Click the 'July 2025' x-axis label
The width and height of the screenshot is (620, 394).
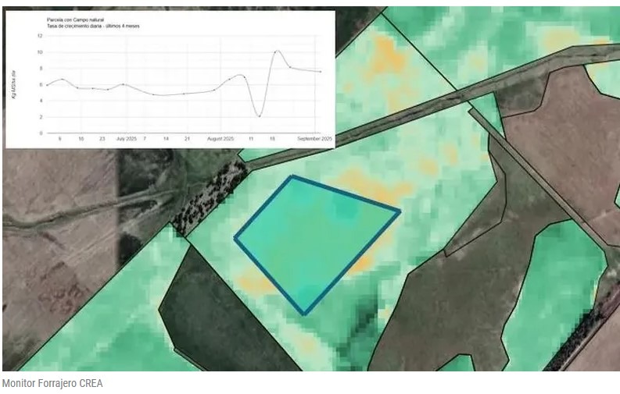pos(127,138)
